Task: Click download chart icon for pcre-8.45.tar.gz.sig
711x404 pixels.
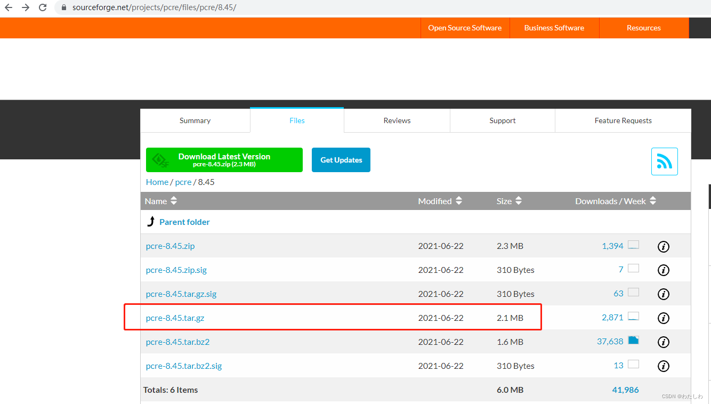Action: pos(633,293)
